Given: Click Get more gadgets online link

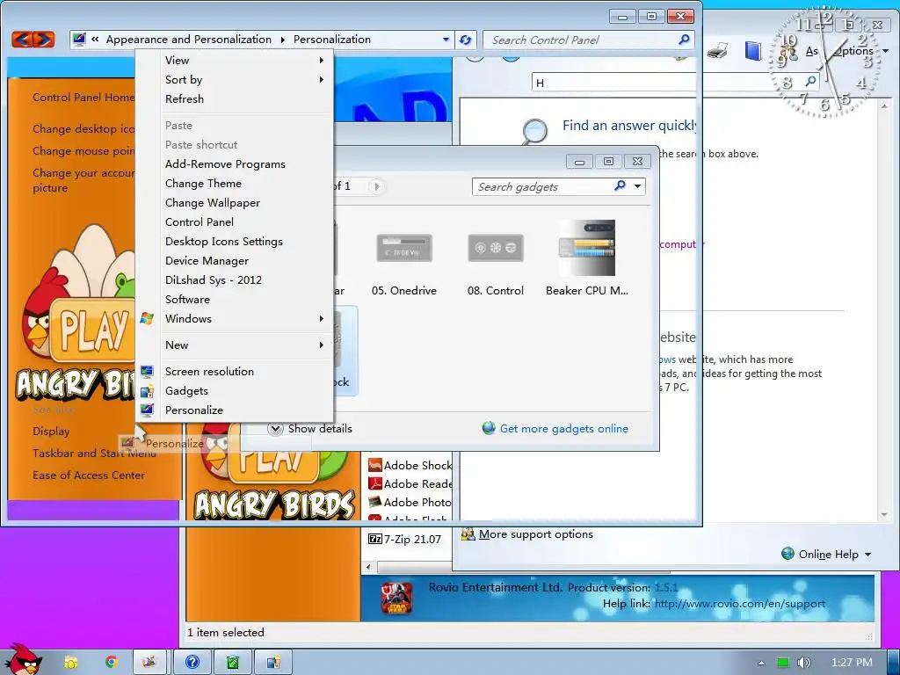Looking at the screenshot, I should click(x=563, y=429).
